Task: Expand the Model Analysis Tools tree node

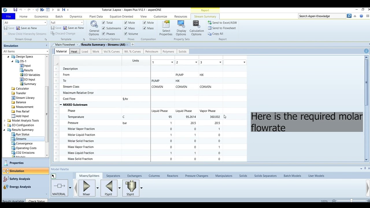Action: click(x=5, y=121)
